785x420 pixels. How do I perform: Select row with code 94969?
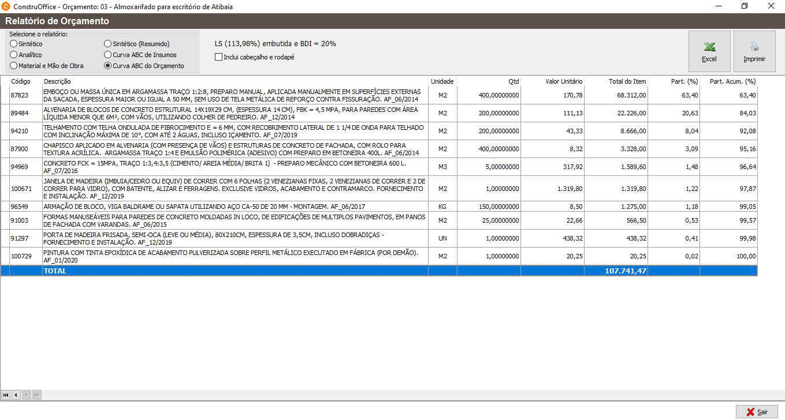pos(379,167)
